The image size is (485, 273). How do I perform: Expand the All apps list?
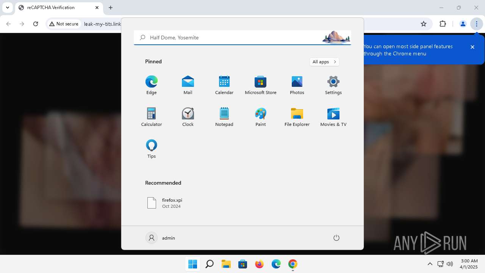pos(324,62)
